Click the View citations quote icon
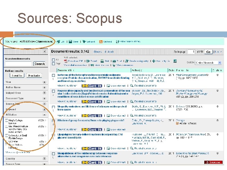The height and width of the screenshot is (170, 227). click(x=92, y=65)
